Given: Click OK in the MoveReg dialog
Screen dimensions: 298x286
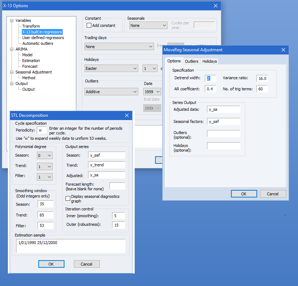Looking at the screenshot, I should pos(244,194).
